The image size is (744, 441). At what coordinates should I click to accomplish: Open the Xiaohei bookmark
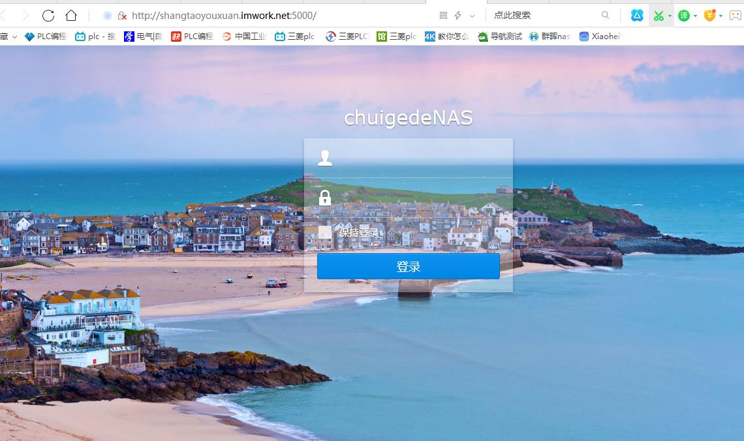click(x=600, y=37)
